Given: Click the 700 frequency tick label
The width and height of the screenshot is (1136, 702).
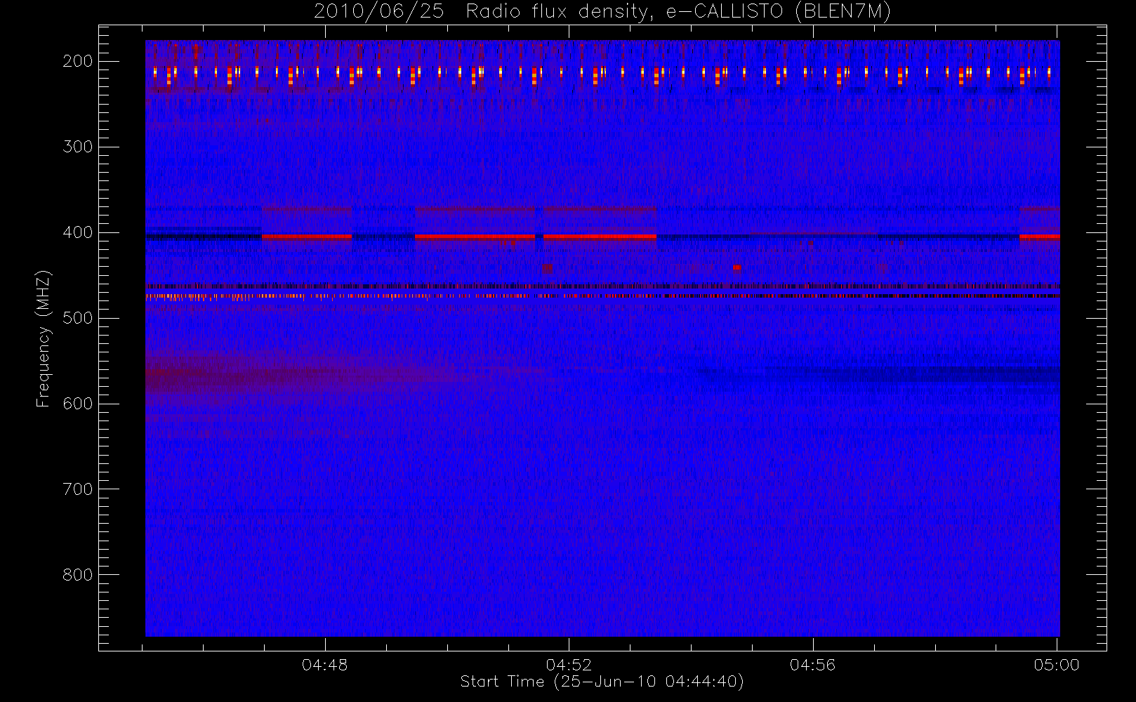Looking at the screenshot, I should [77, 489].
